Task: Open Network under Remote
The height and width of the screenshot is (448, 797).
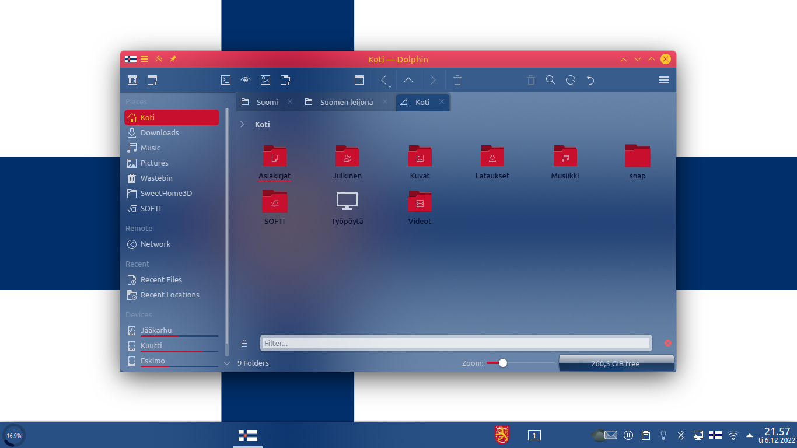Action: point(172,244)
